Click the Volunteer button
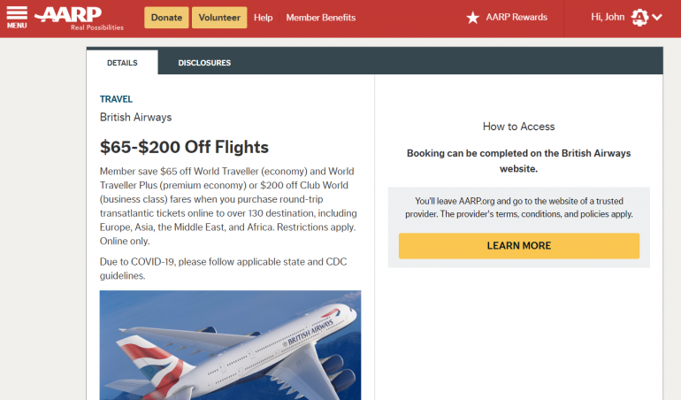 coord(219,18)
